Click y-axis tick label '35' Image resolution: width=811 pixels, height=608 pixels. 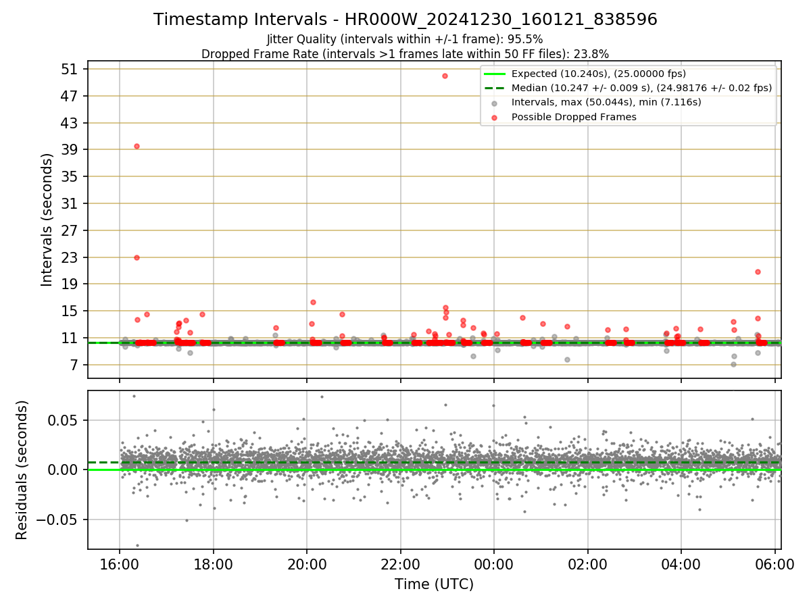[70, 176]
